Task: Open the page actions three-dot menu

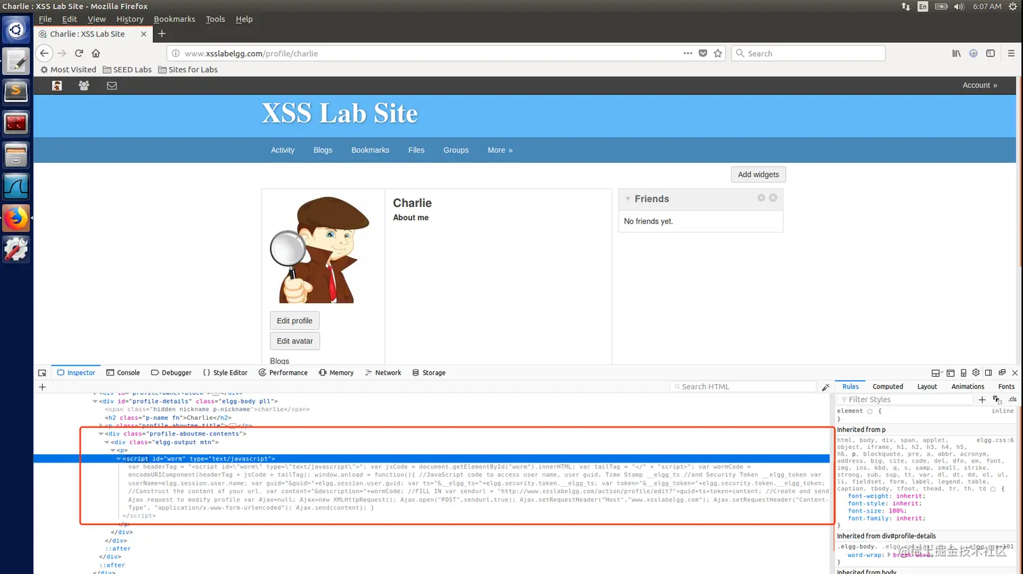Action: click(x=687, y=53)
